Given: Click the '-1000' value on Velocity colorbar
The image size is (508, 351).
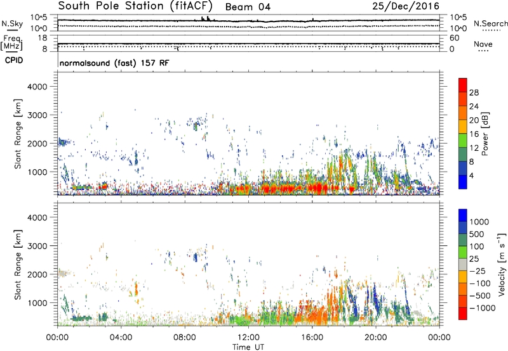Looking at the screenshot, I should [x=483, y=308].
